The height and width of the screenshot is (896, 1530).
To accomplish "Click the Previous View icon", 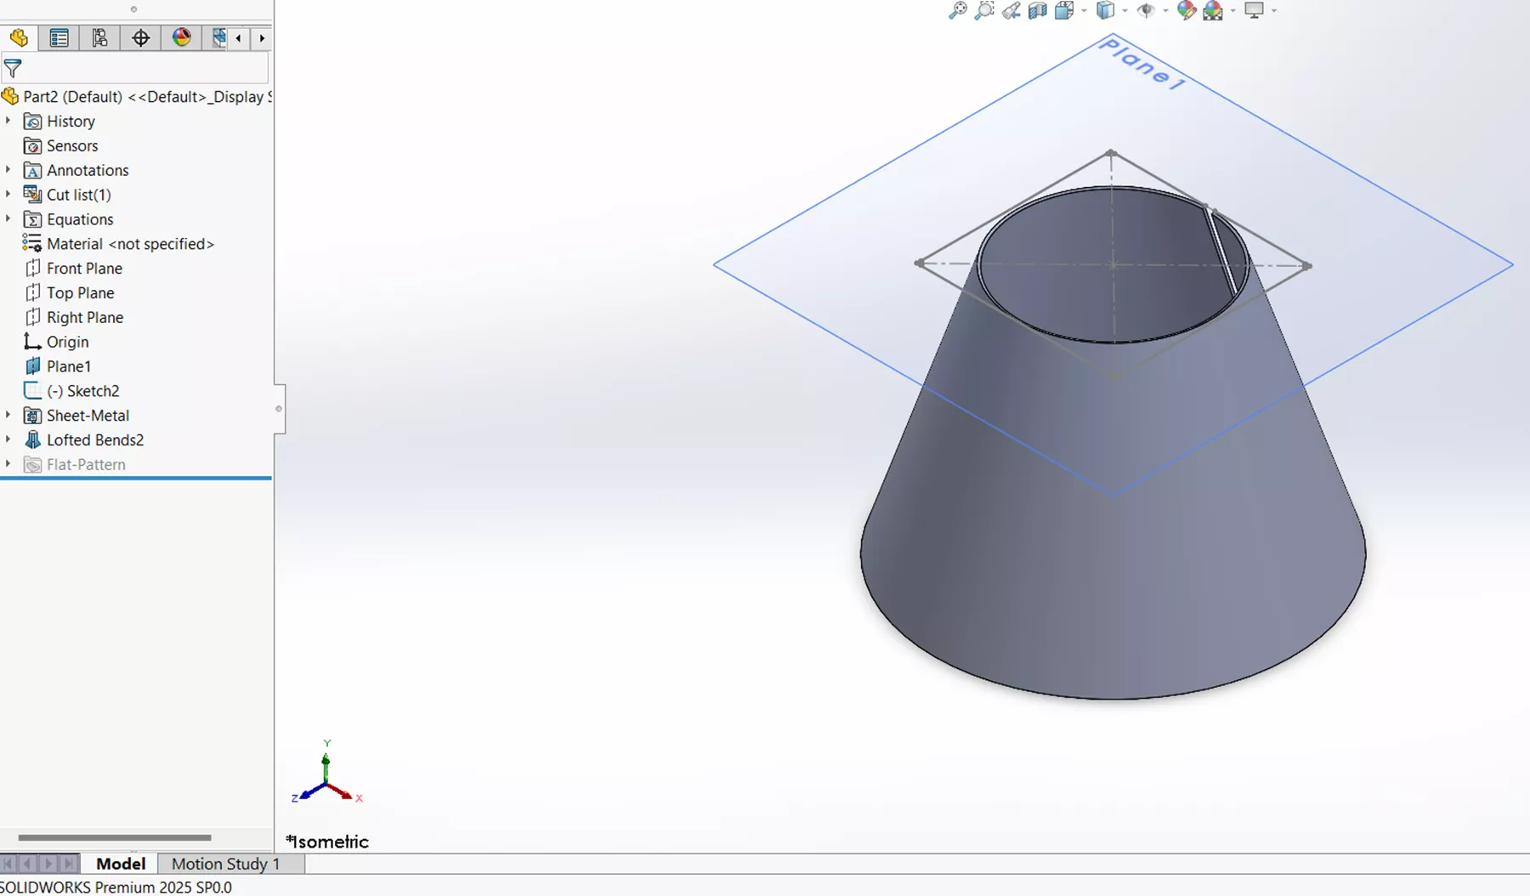I will (x=1011, y=10).
